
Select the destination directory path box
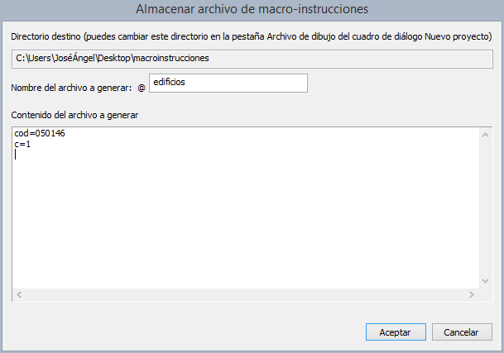tap(252, 59)
